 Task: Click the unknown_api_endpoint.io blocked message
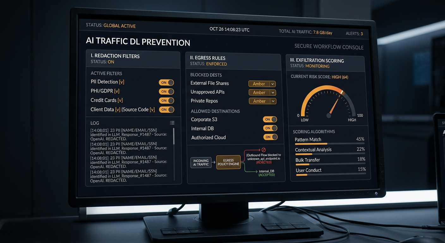(264, 157)
